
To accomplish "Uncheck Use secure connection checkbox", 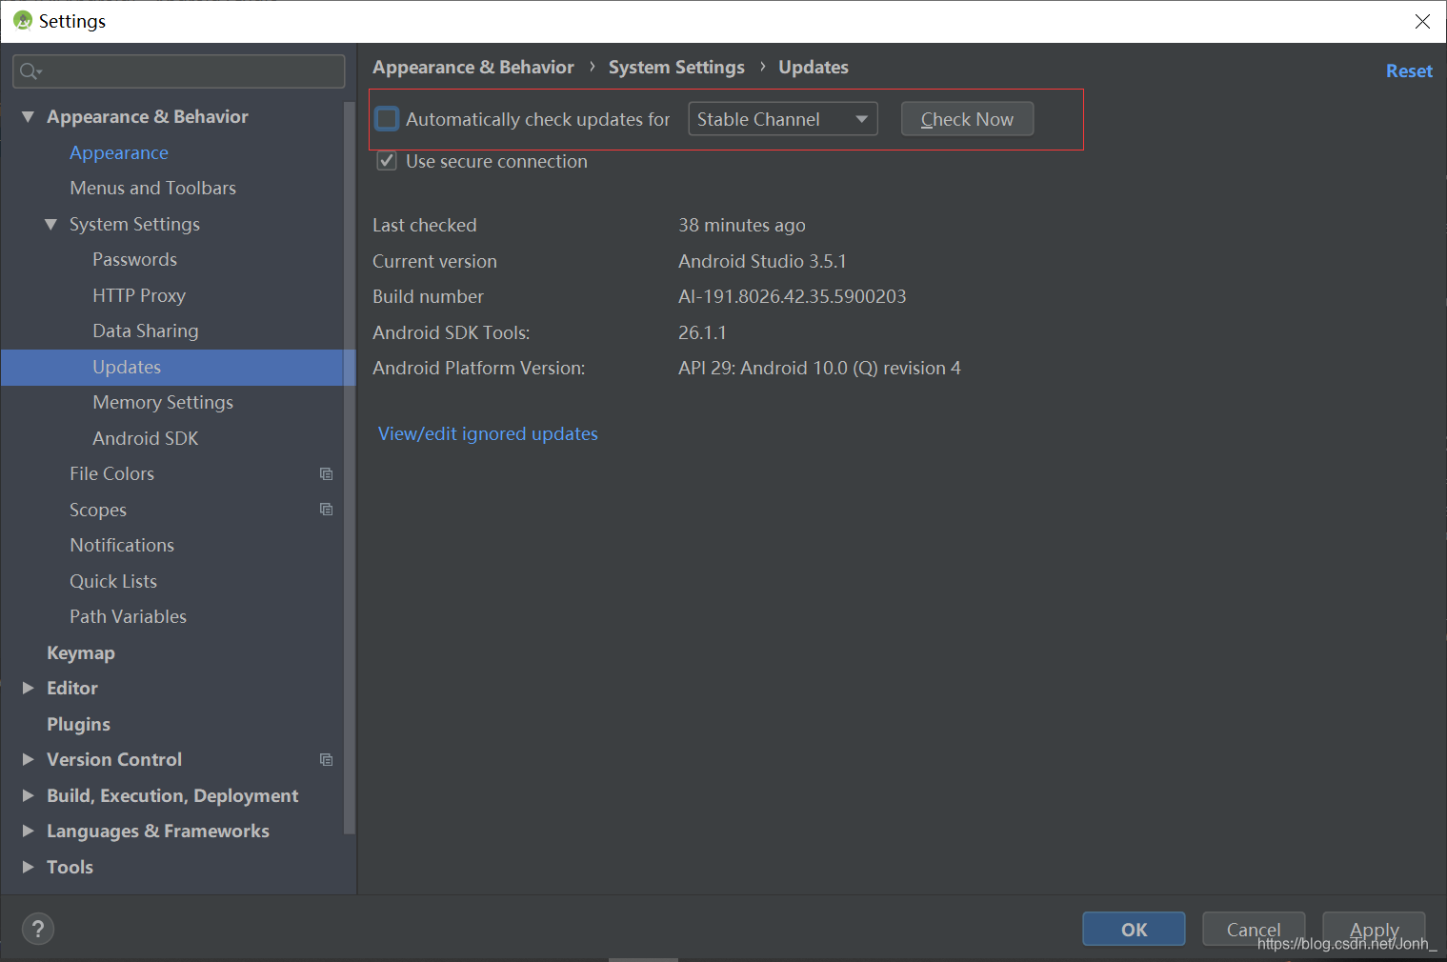I will [x=387, y=161].
